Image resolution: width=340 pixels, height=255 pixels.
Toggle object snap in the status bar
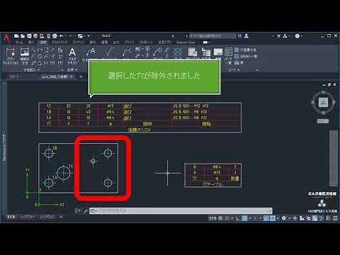click(x=273, y=218)
